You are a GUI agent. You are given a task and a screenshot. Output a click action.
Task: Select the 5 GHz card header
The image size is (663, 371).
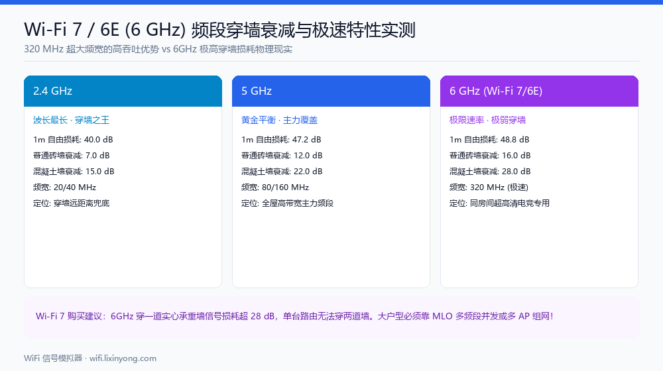(x=331, y=91)
